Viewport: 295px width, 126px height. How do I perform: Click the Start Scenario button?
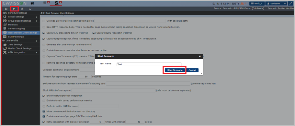click(175, 70)
